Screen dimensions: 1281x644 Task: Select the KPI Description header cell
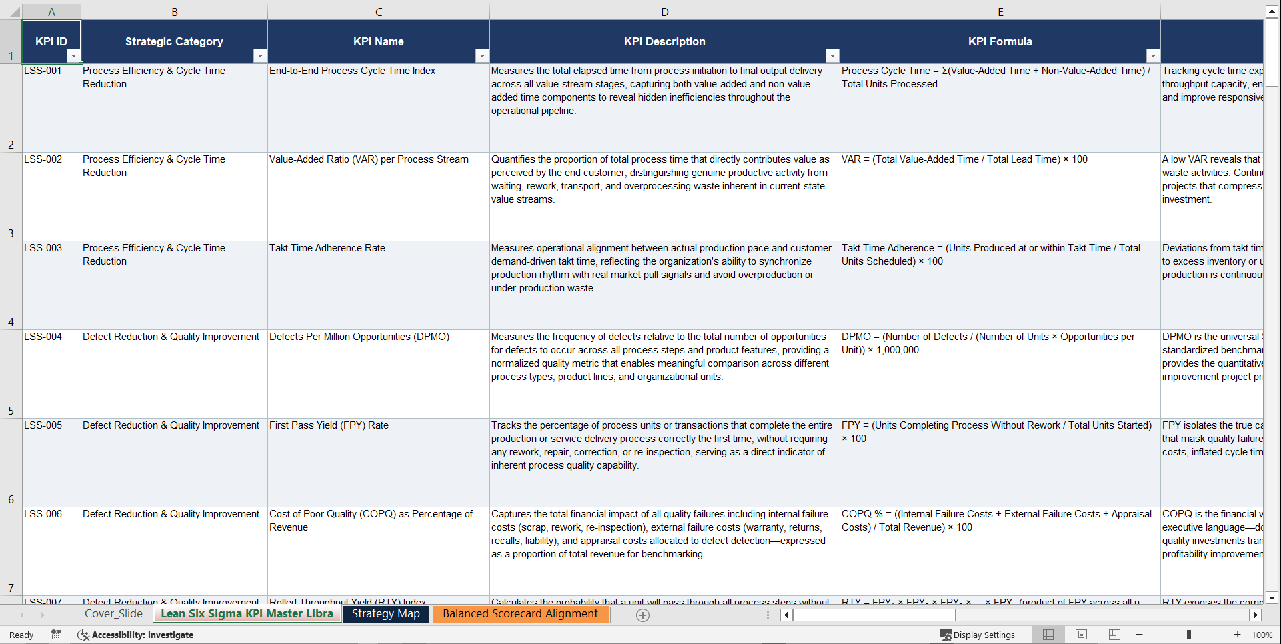tap(665, 41)
